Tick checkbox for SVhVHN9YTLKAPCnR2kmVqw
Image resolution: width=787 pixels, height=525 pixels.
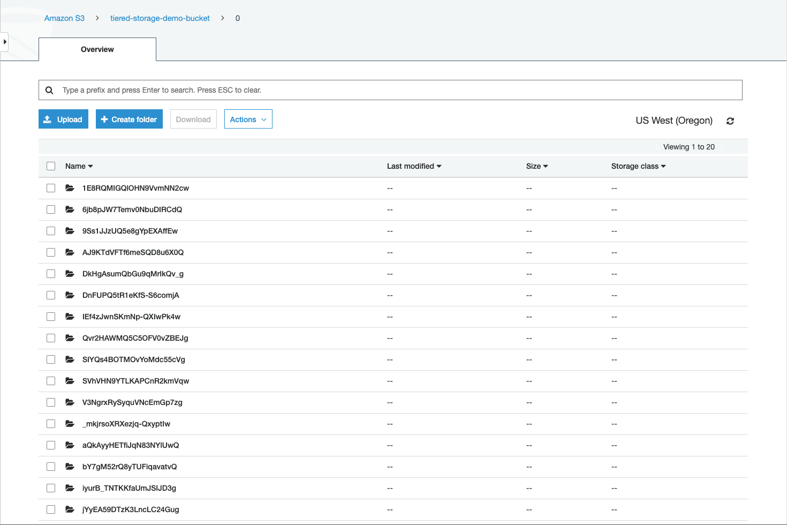point(51,381)
